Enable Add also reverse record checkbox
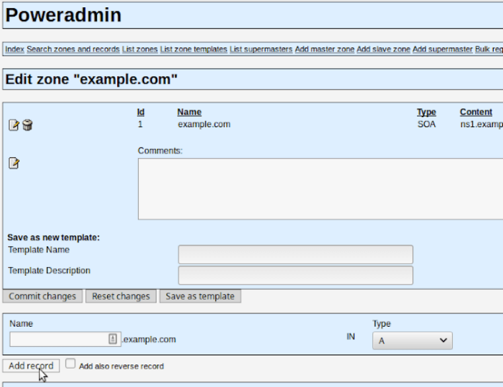 [70, 364]
